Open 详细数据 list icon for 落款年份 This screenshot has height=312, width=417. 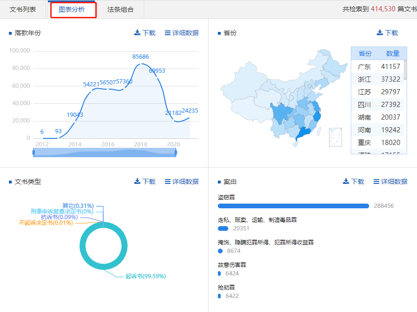[168, 33]
